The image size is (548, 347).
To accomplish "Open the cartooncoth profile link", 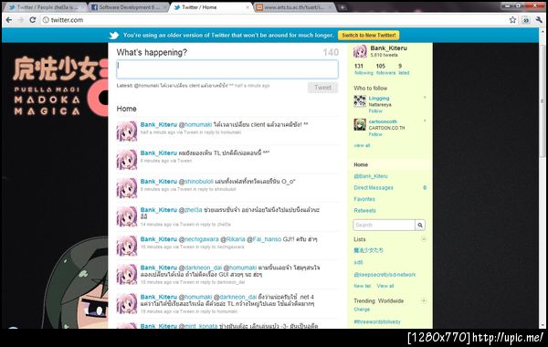I will pyautogui.click(x=383, y=121).
